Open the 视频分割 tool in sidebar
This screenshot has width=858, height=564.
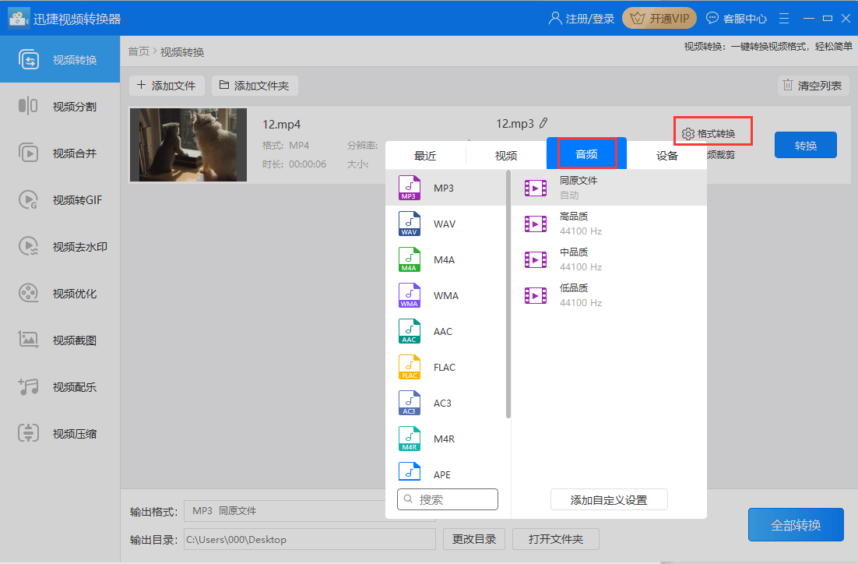click(60, 108)
